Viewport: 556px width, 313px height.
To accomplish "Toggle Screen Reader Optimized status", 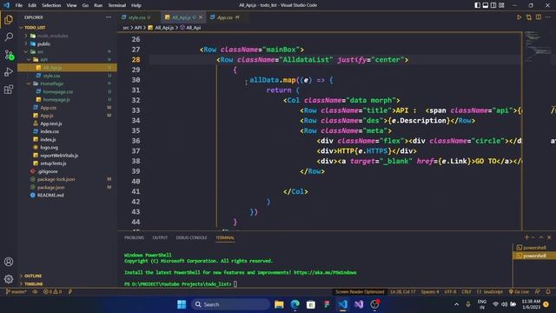I will coord(360,292).
